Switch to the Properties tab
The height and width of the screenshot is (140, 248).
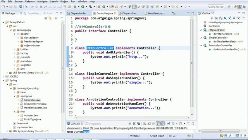tap(93, 124)
